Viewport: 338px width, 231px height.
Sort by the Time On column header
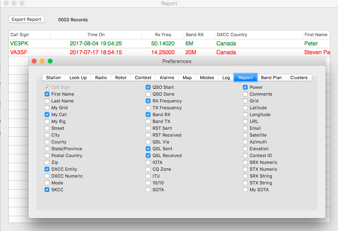pos(96,35)
